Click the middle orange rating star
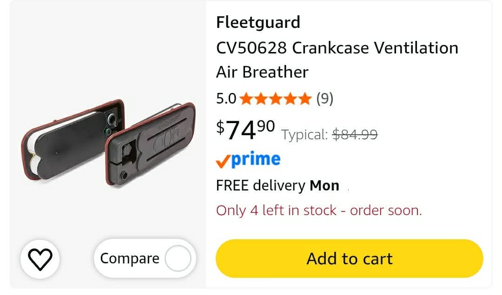The height and width of the screenshot is (295, 502). 276,98
